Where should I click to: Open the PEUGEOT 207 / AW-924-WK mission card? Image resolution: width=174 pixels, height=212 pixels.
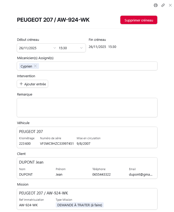click(87, 193)
